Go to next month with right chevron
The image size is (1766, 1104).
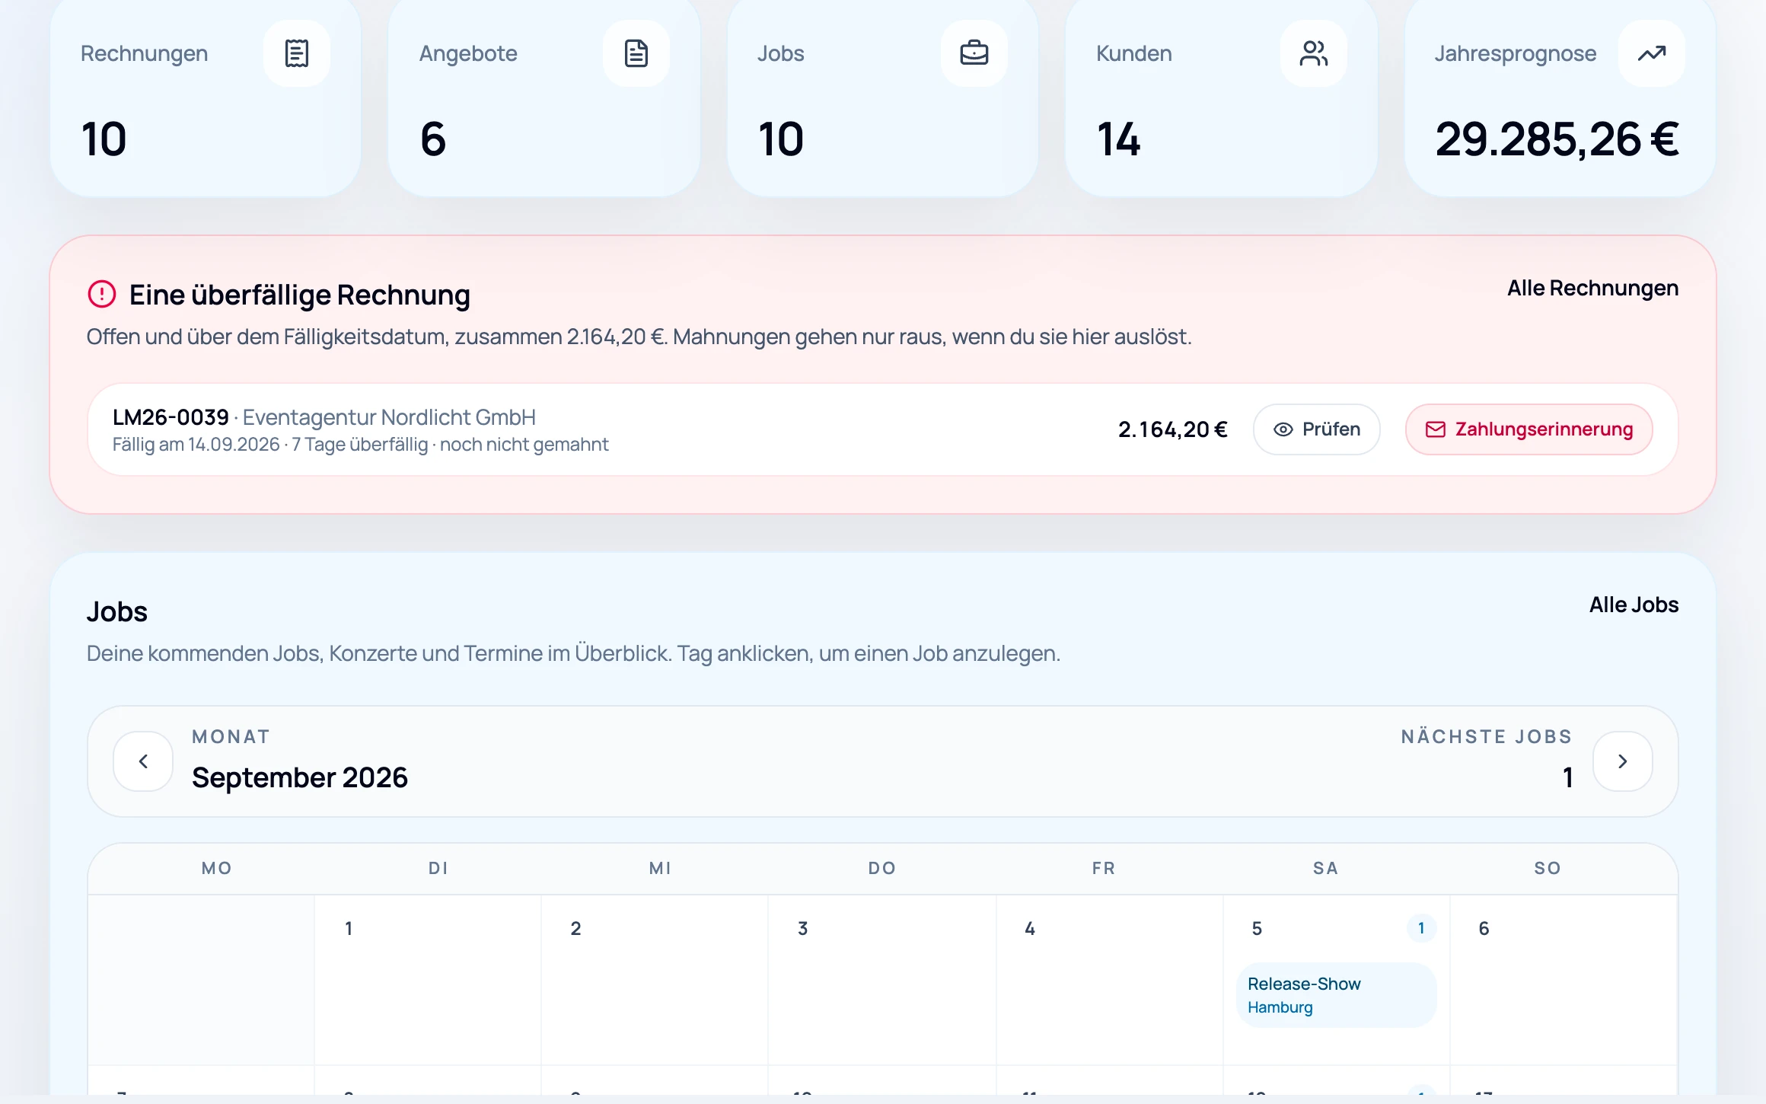pos(1623,761)
